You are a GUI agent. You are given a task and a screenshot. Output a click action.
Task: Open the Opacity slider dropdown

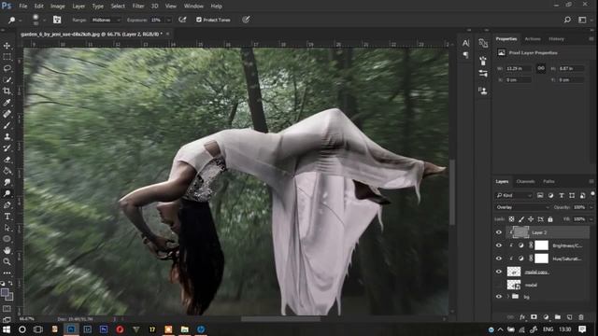point(591,207)
